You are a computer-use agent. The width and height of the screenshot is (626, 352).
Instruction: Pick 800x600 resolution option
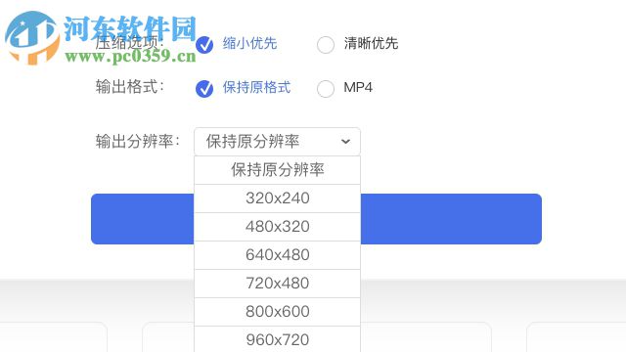click(277, 312)
